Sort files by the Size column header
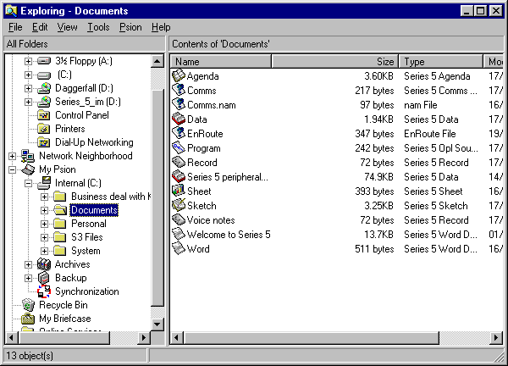 pos(335,61)
